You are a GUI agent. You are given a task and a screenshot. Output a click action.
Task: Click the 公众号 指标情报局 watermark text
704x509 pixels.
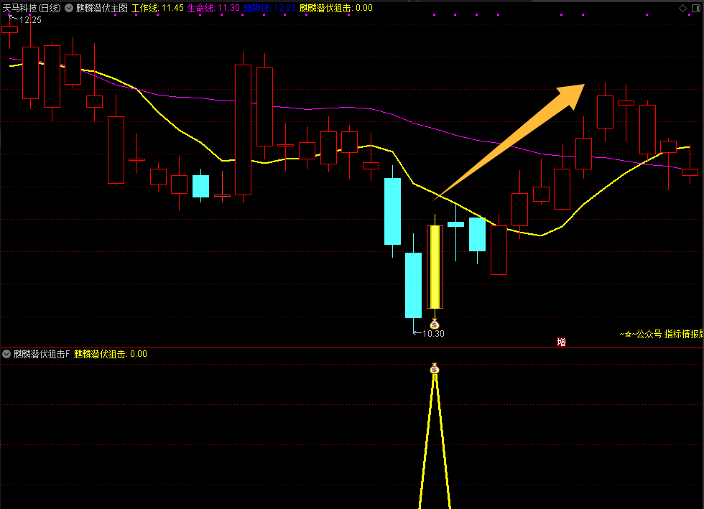661,334
